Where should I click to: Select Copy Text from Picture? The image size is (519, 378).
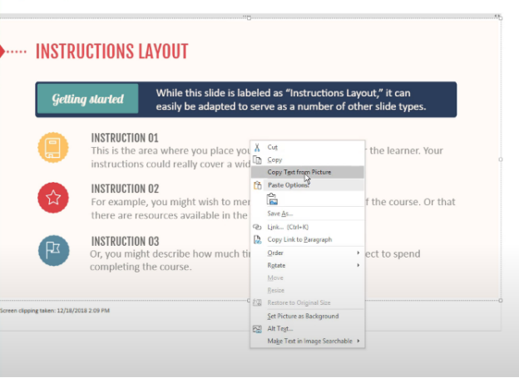pos(299,172)
